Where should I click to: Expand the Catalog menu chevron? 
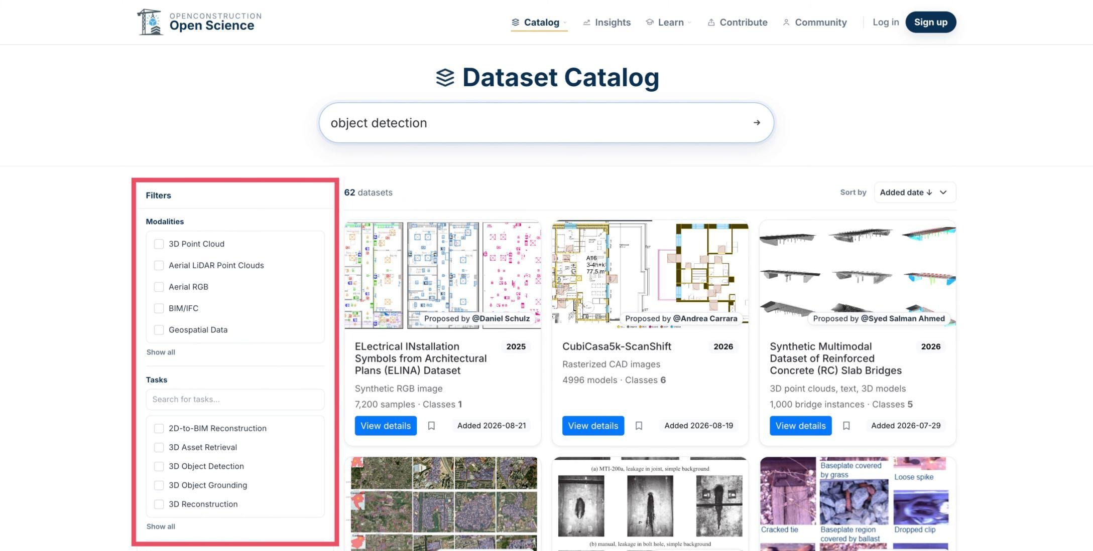click(x=565, y=23)
